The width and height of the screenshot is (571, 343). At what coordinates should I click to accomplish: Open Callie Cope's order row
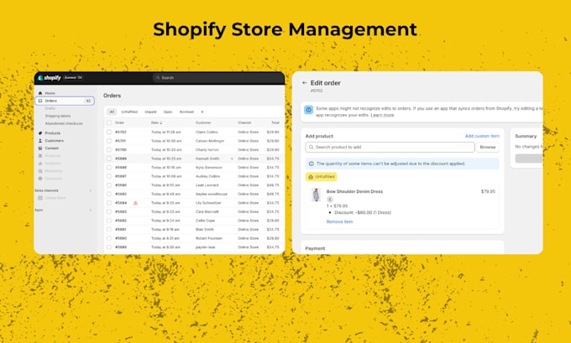coord(194,221)
